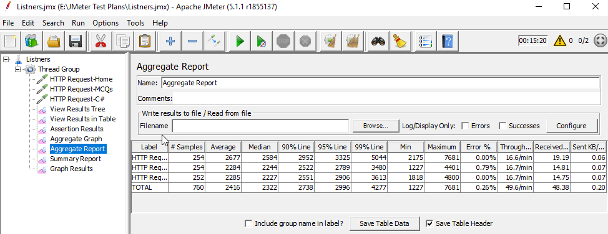This screenshot has height=234, width=608.
Task: Click the Stop test icon
Action: pyautogui.click(x=284, y=40)
